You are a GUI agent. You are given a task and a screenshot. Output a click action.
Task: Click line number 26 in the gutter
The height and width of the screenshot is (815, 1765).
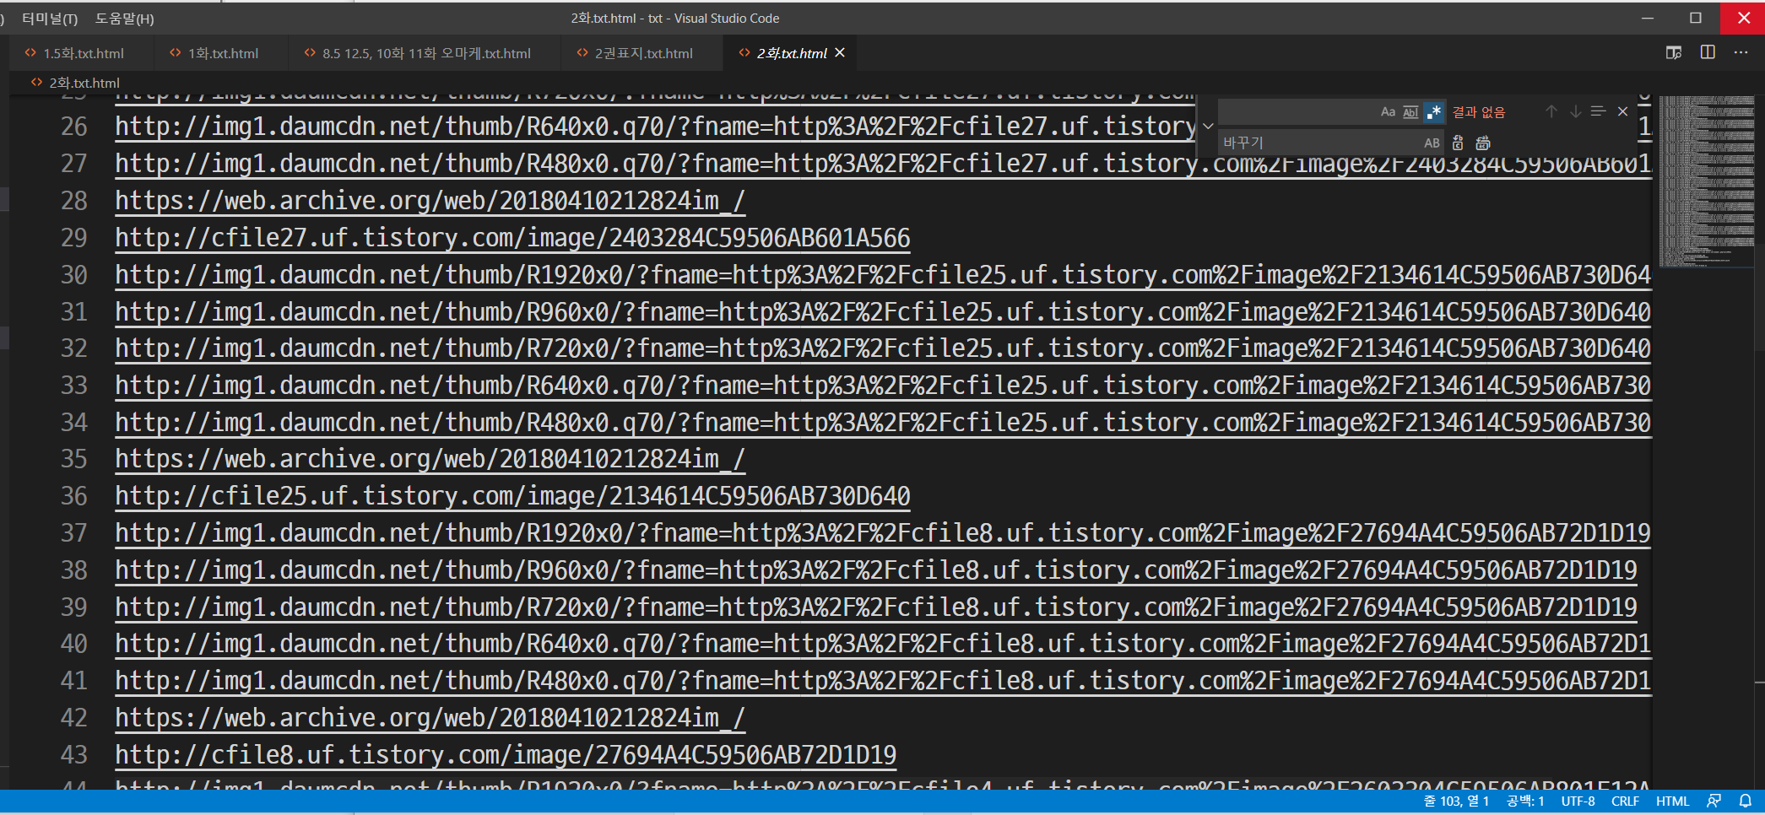[x=74, y=127]
